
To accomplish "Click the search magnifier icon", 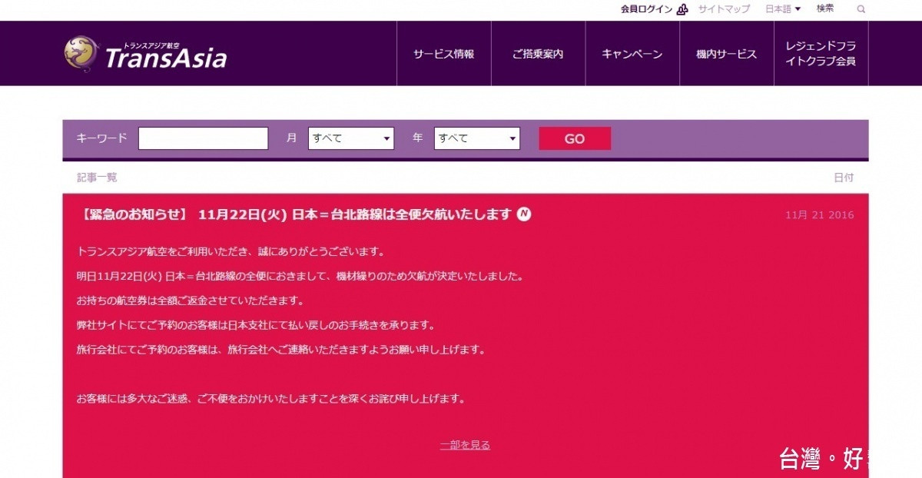I will (x=861, y=9).
